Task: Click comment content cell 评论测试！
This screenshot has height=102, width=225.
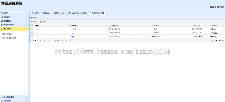Action: tap(156, 36)
